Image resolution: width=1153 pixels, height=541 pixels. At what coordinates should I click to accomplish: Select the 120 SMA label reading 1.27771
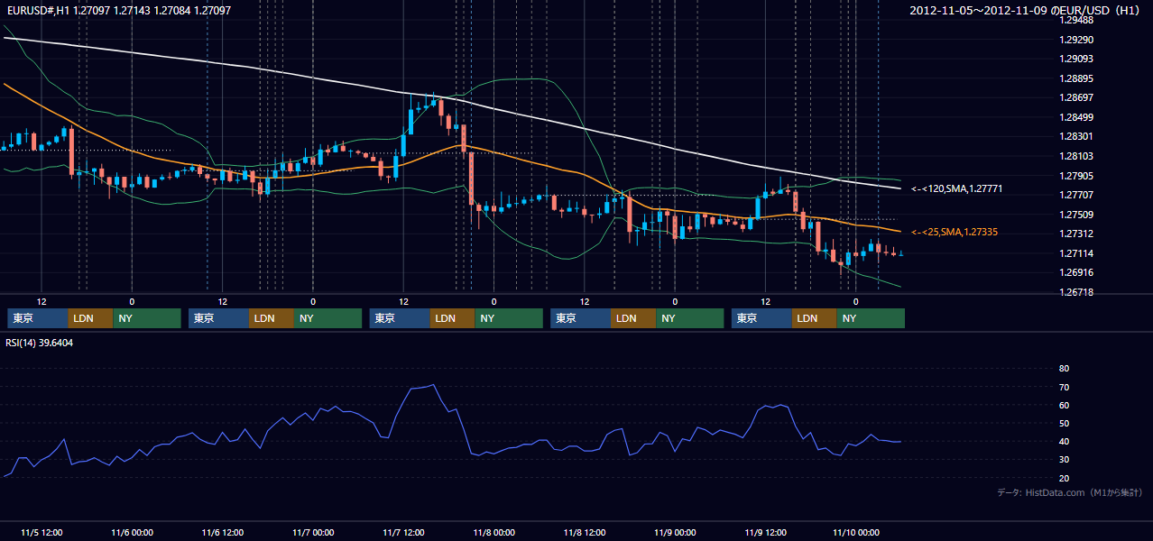pyautogui.click(x=957, y=188)
